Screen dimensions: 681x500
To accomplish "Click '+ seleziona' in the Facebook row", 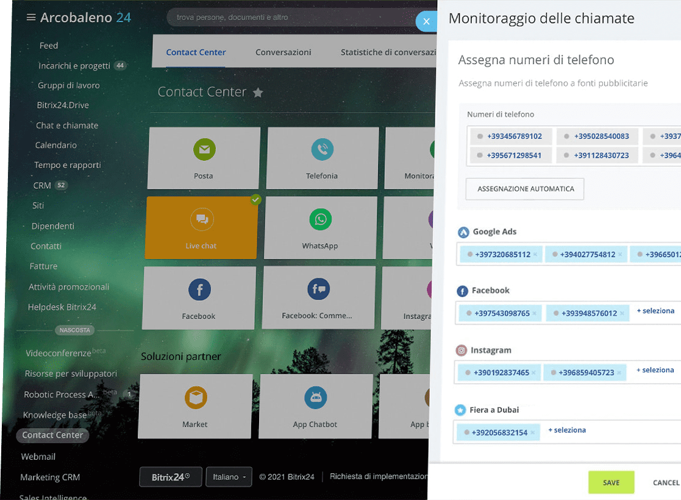I will (x=655, y=311).
